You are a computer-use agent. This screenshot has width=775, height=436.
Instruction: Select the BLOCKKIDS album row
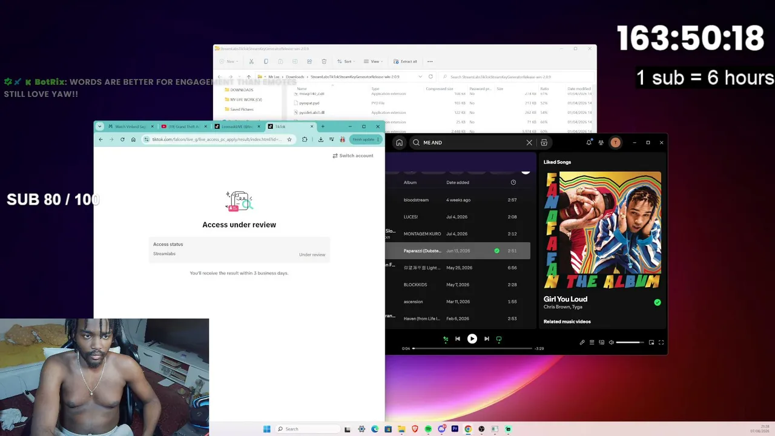coord(458,285)
